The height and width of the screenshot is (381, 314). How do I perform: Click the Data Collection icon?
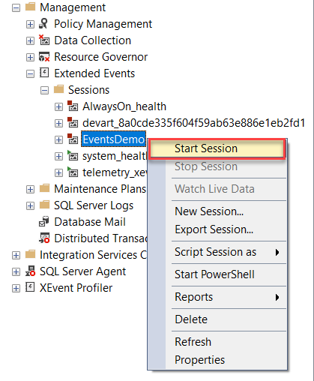click(44, 40)
